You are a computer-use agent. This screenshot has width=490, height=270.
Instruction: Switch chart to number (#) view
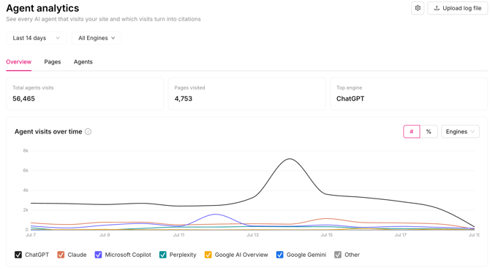(x=412, y=131)
